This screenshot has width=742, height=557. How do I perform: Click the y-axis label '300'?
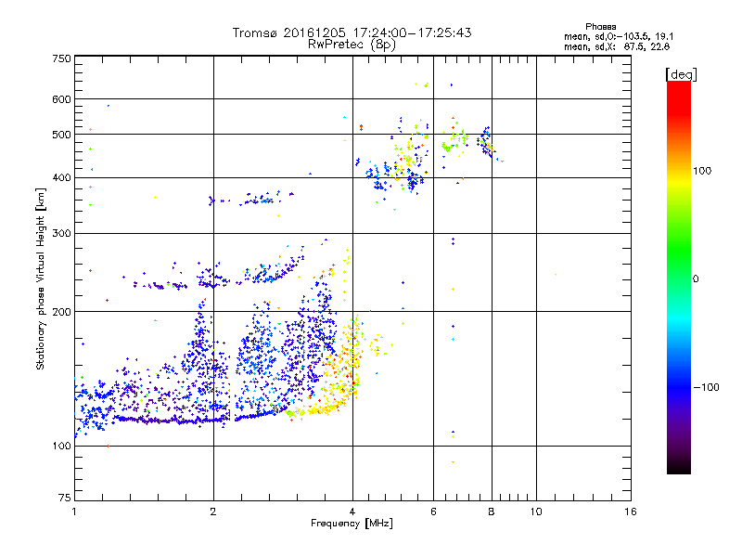(62, 234)
